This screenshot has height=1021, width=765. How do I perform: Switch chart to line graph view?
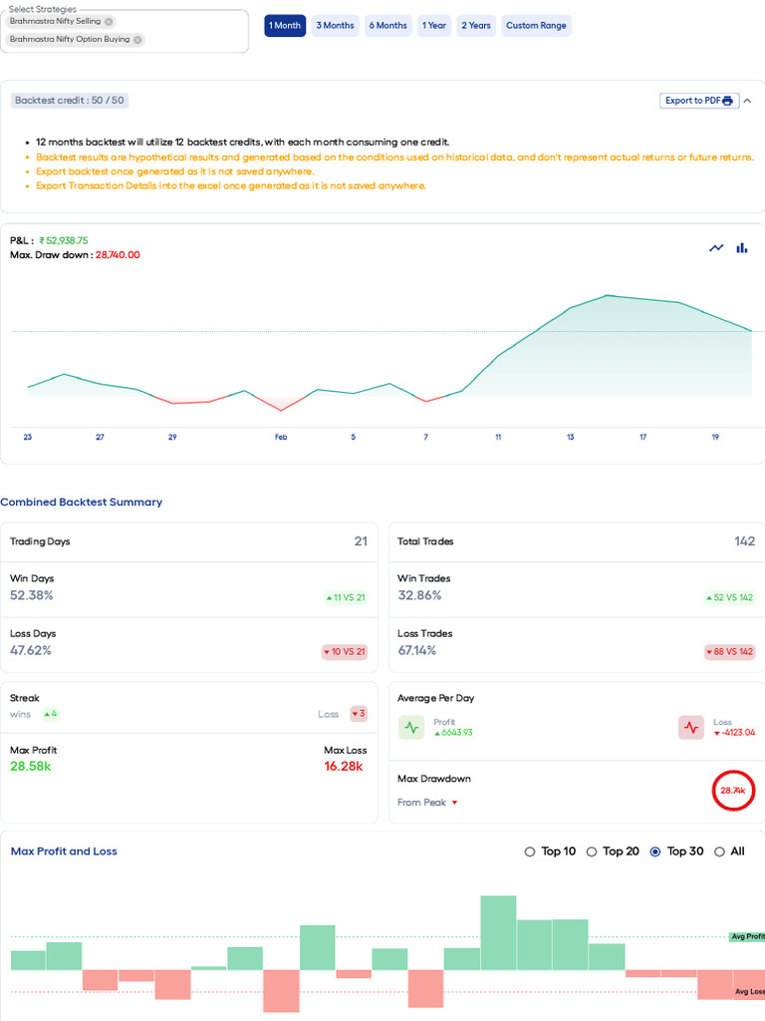(x=716, y=248)
